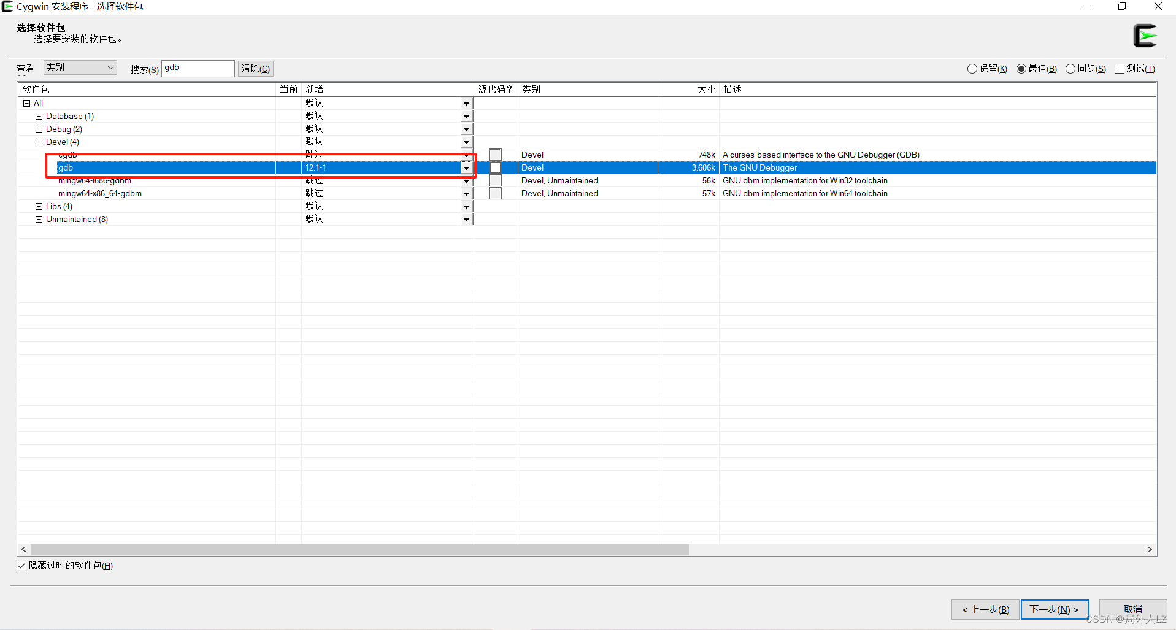1176x630 pixels.
Task: Tick source checkbox for mingw64-x86_64-gdbm
Action: [x=495, y=193]
